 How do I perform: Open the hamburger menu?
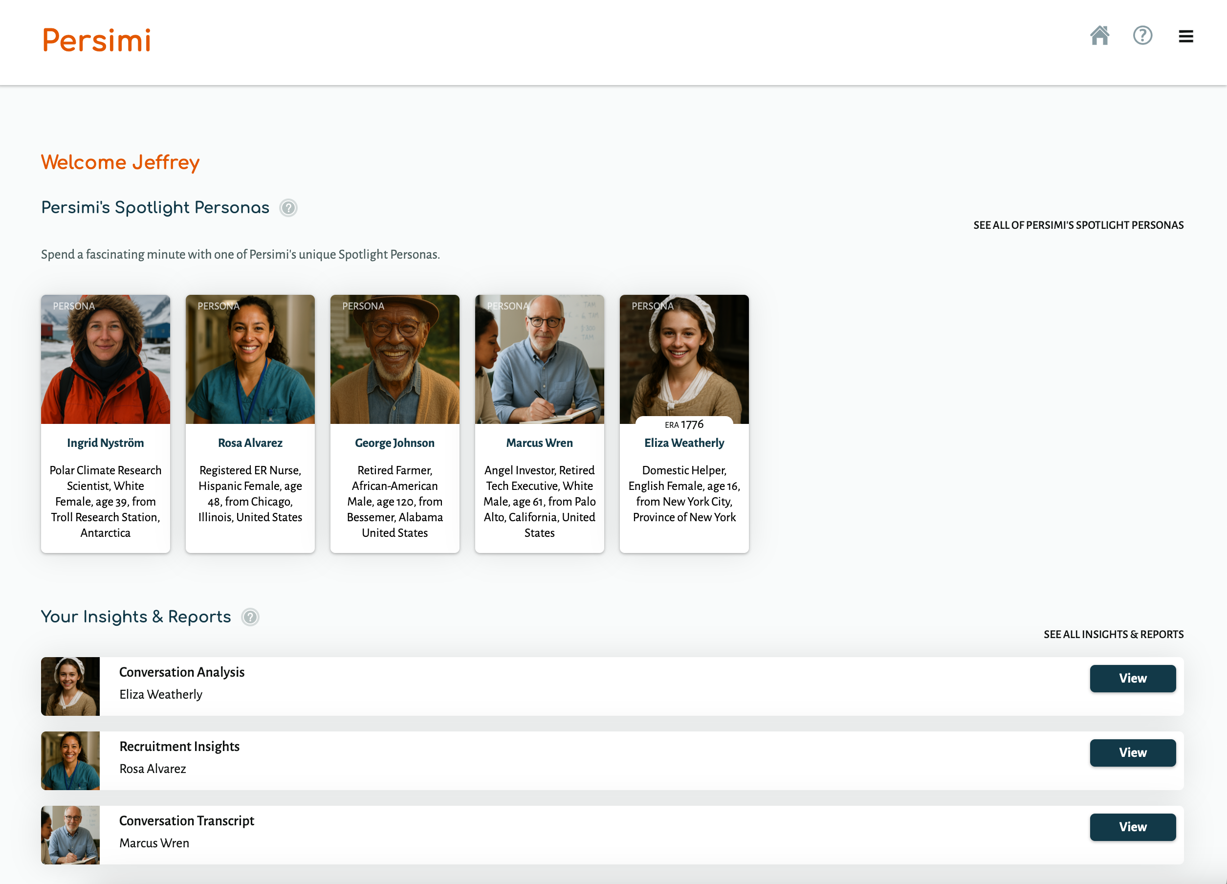tap(1185, 36)
